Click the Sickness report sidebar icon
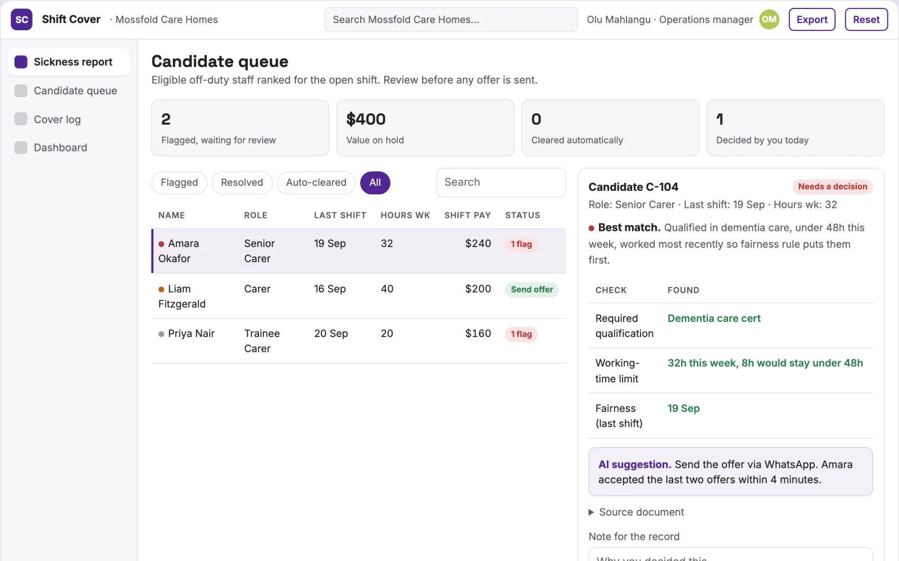 21,62
